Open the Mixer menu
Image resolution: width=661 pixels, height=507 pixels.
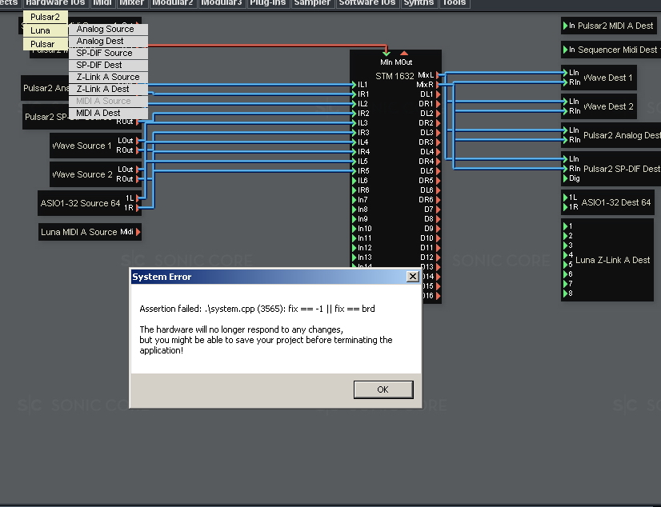[x=131, y=3]
